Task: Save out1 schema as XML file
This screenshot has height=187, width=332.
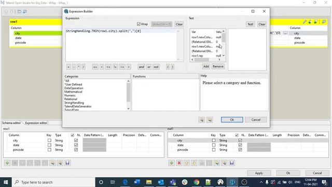Action: (232, 163)
